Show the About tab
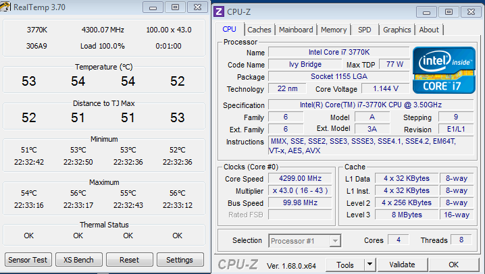This screenshot has width=485, height=274. (x=429, y=30)
